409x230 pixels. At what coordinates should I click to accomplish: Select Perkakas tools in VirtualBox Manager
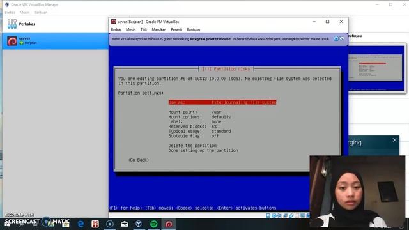click(x=21, y=24)
